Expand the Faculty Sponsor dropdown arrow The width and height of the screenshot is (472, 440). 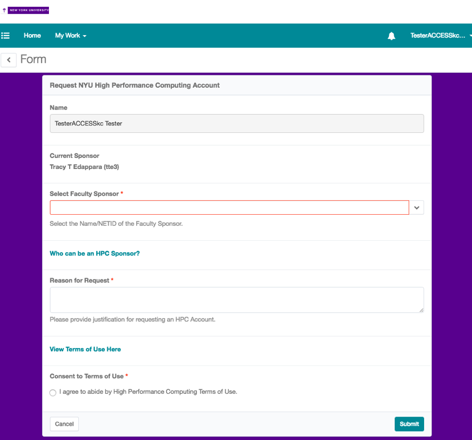pos(417,208)
